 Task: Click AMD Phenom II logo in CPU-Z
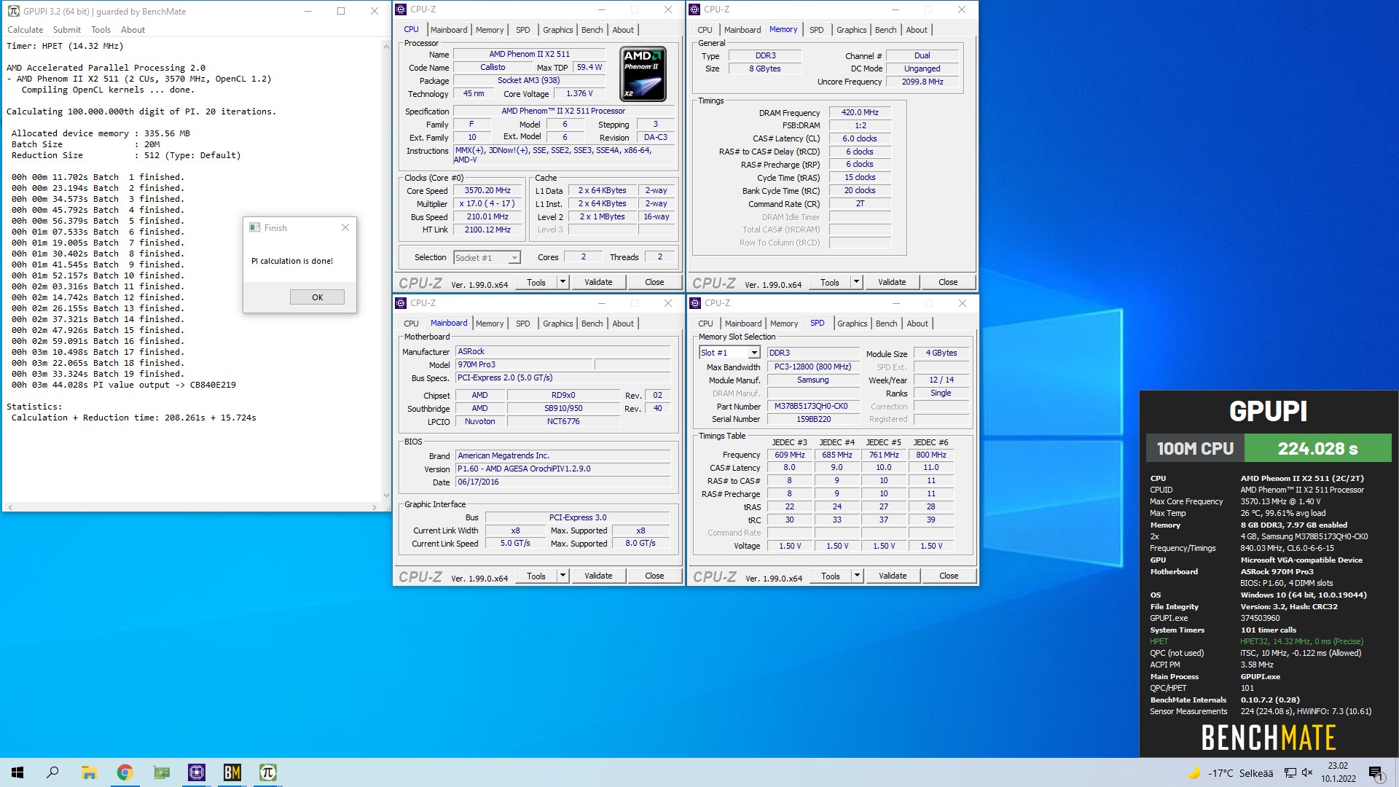643,74
